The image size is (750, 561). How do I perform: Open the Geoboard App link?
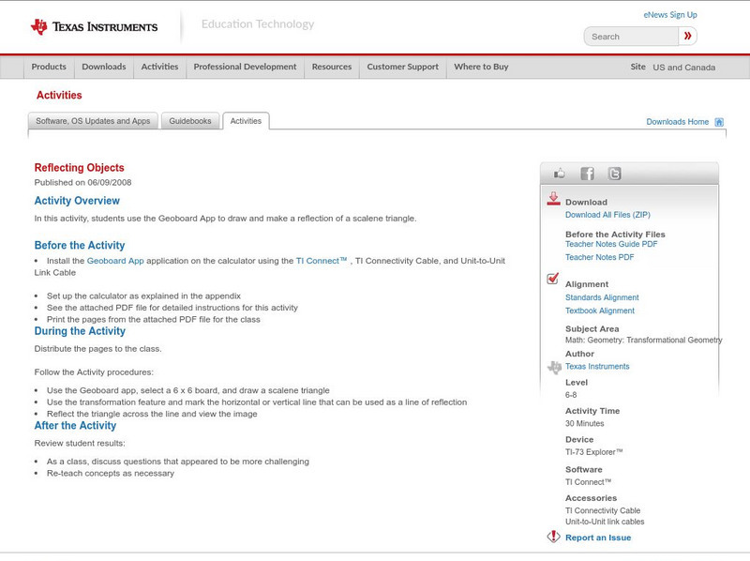[x=115, y=261]
